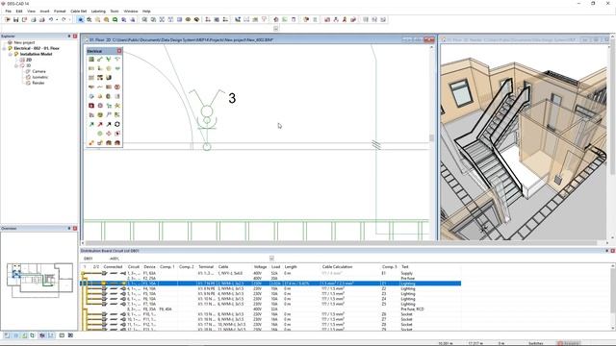Select the Isometric view in Explorer
The height and width of the screenshot is (346, 616).
[x=40, y=77]
